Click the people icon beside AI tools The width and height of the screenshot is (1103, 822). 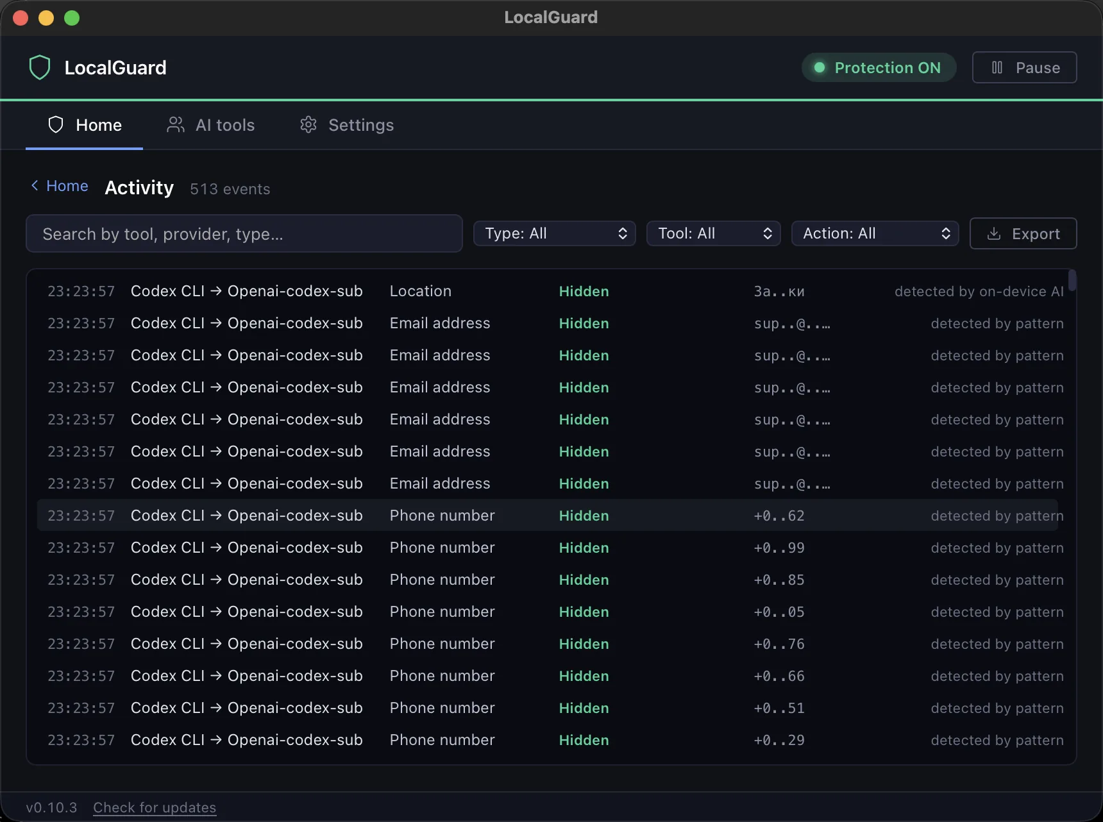[x=175, y=124]
